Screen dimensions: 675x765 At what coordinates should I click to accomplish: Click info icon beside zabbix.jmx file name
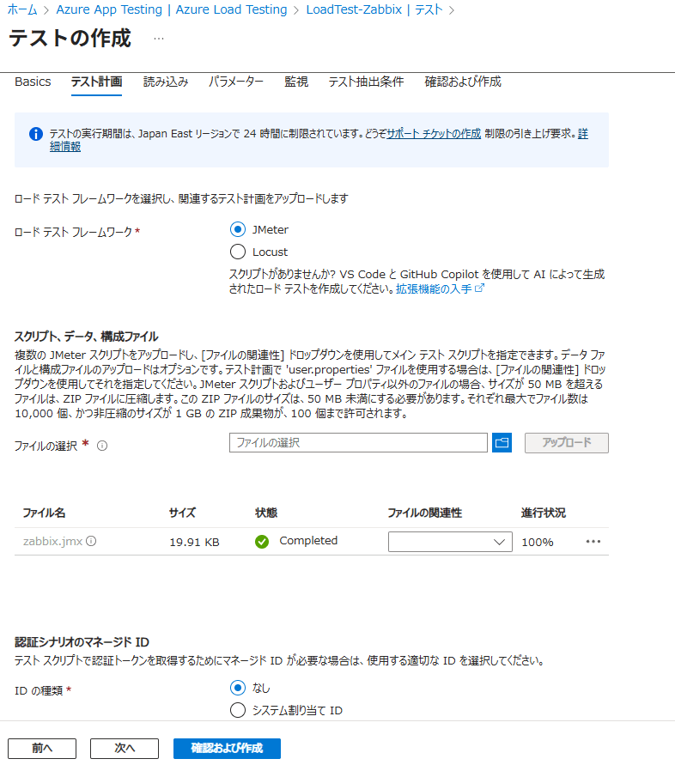pyautogui.click(x=91, y=542)
